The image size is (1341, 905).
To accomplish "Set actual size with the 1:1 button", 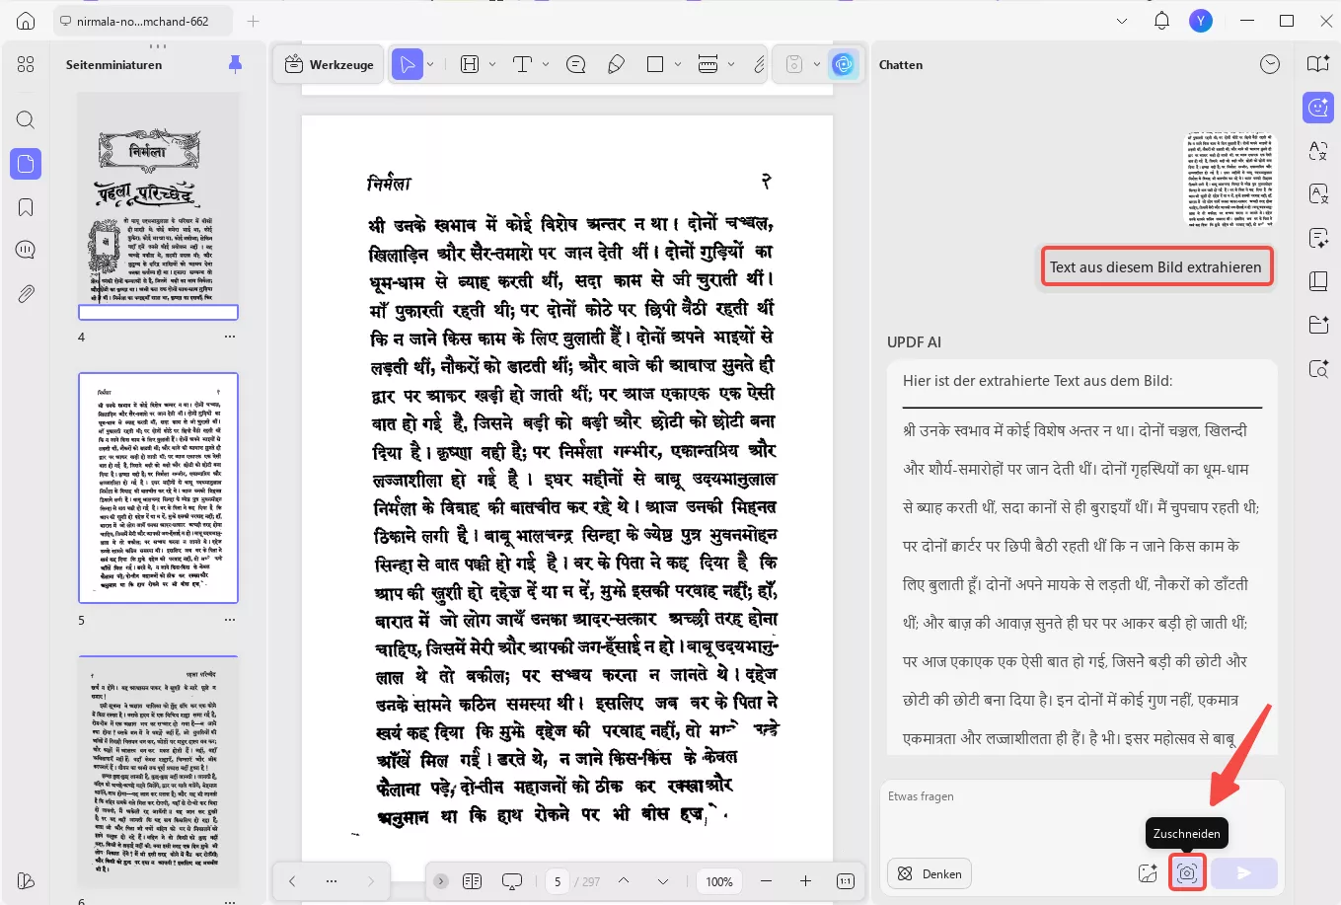I will (846, 881).
